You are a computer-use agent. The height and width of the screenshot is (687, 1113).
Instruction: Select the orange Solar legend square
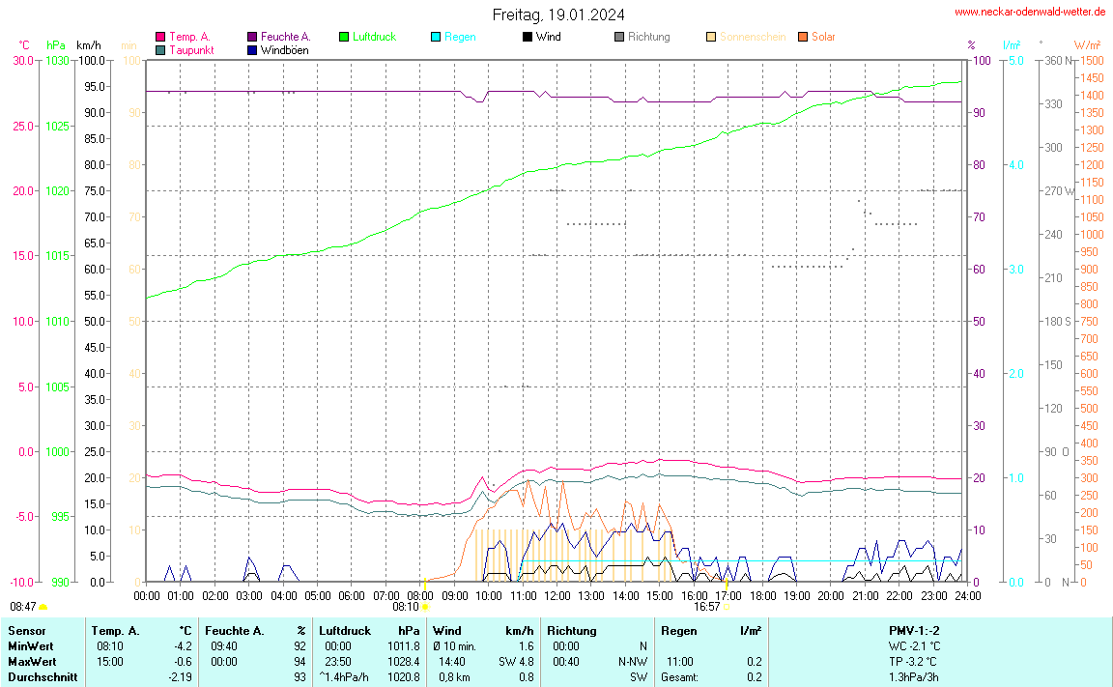point(803,38)
